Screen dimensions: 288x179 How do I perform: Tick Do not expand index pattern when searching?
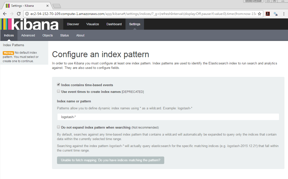[58, 127]
